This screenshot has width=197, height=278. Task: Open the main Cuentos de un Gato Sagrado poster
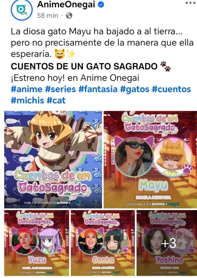pyautogui.click(x=53, y=159)
